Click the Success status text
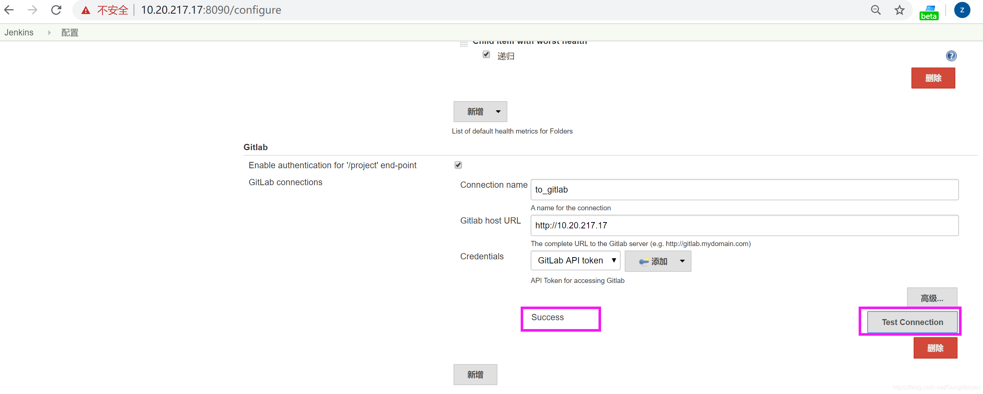The width and height of the screenshot is (983, 394). pos(547,317)
